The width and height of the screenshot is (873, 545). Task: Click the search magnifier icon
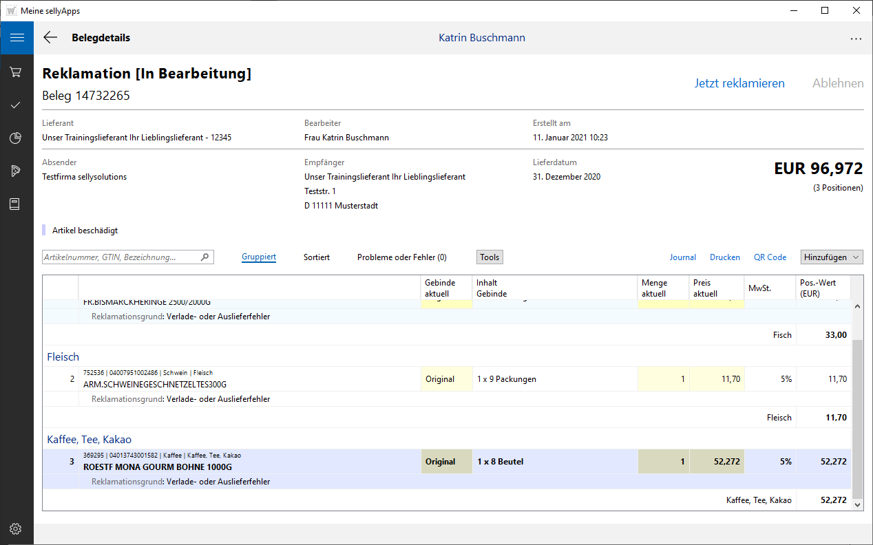pyautogui.click(x=204, y=257)
